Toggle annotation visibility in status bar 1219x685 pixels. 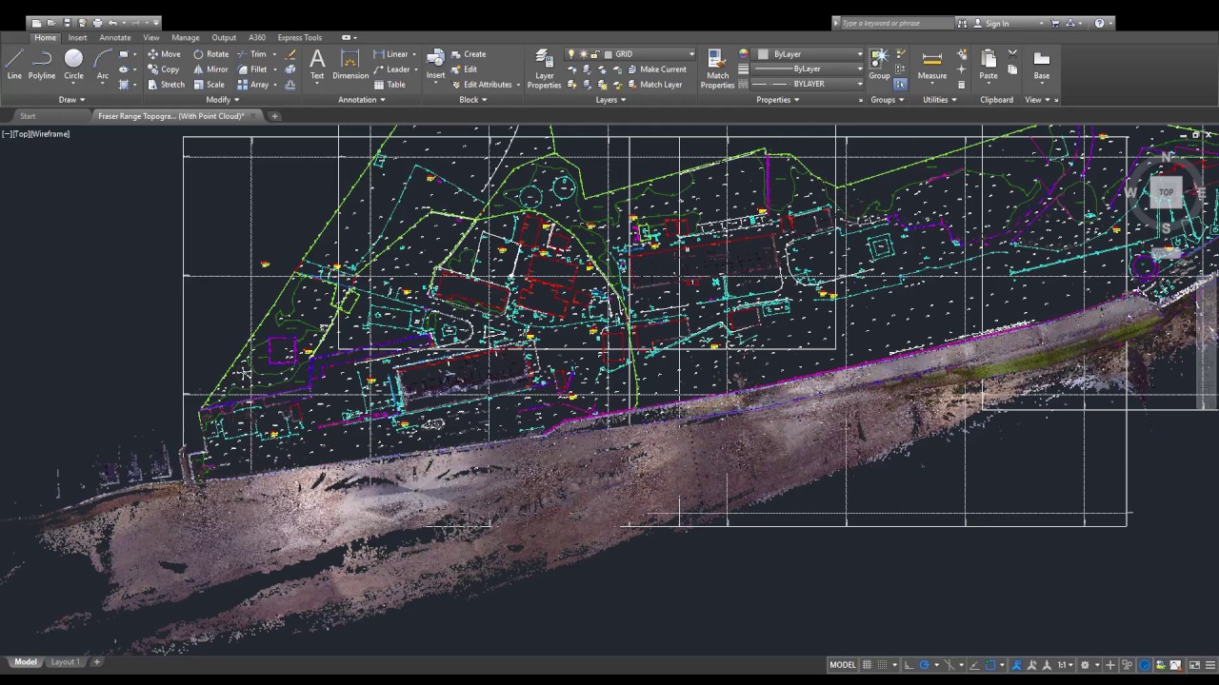click(x=1016, y=665)
